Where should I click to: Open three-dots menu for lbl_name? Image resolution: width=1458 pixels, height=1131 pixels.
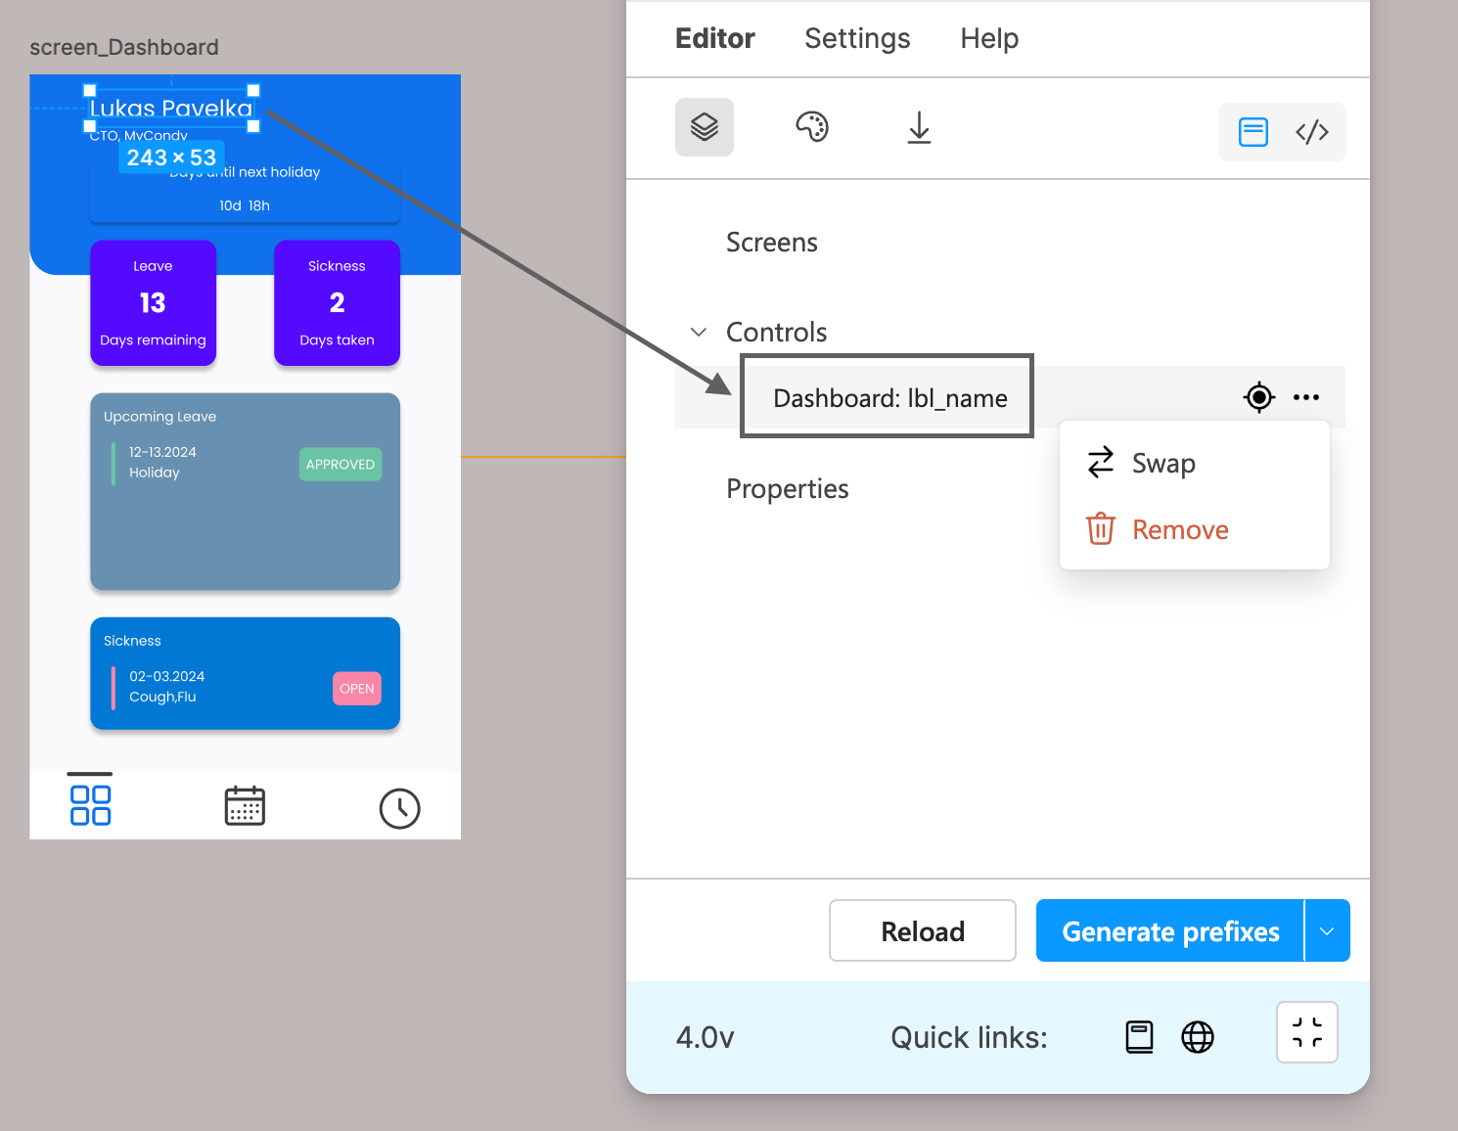1306,397
